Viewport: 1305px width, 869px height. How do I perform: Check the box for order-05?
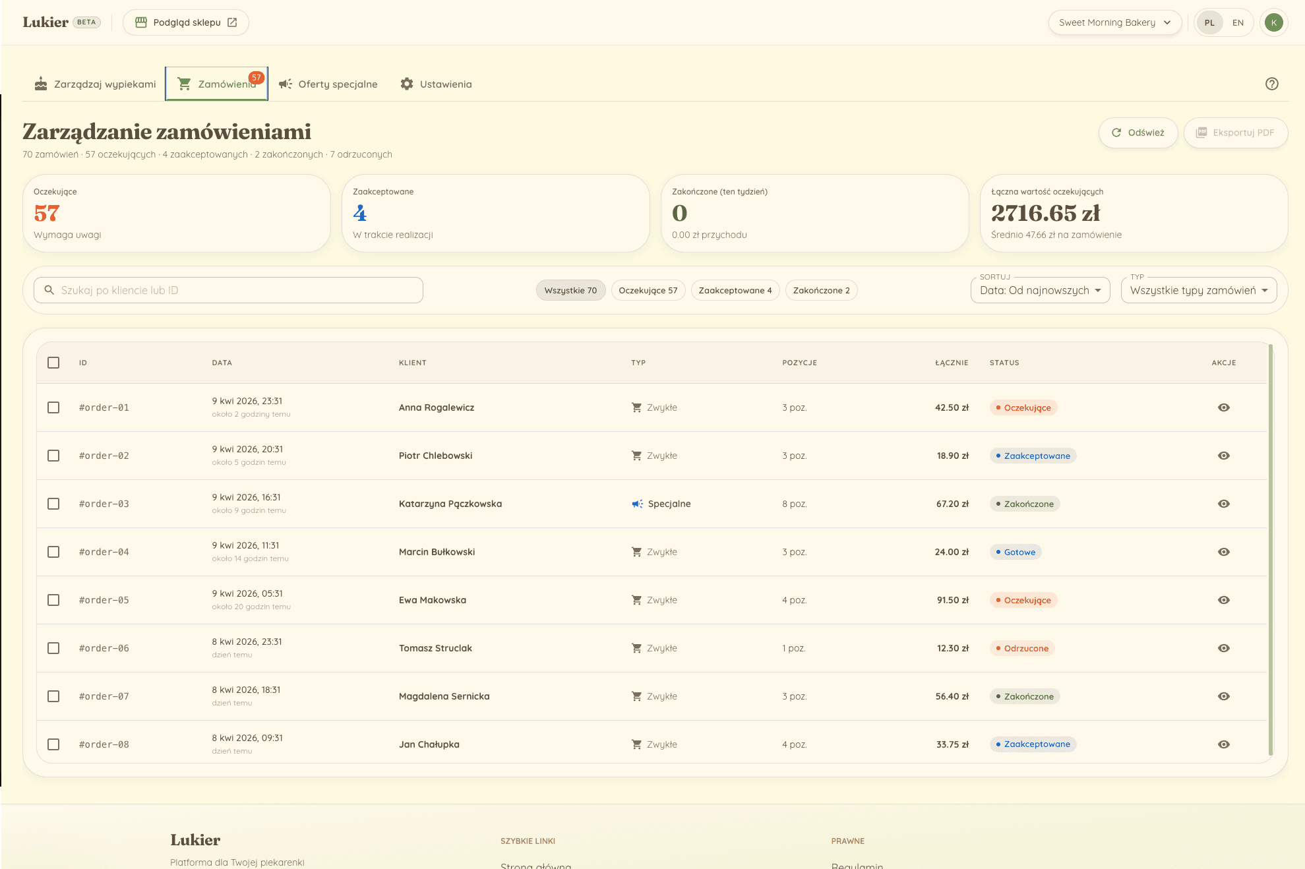[x=53, y=600]
